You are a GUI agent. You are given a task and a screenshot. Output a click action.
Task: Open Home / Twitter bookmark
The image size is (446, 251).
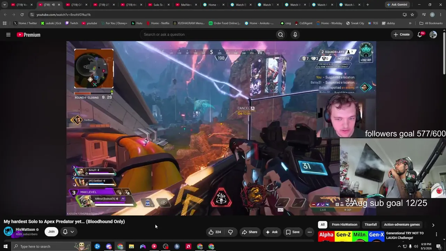click(x=25, y=23)
